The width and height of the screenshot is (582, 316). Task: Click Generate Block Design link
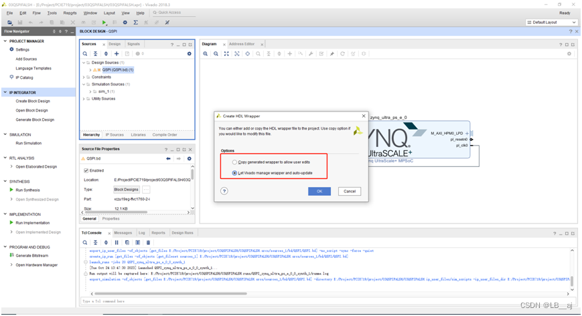(35, 120)
